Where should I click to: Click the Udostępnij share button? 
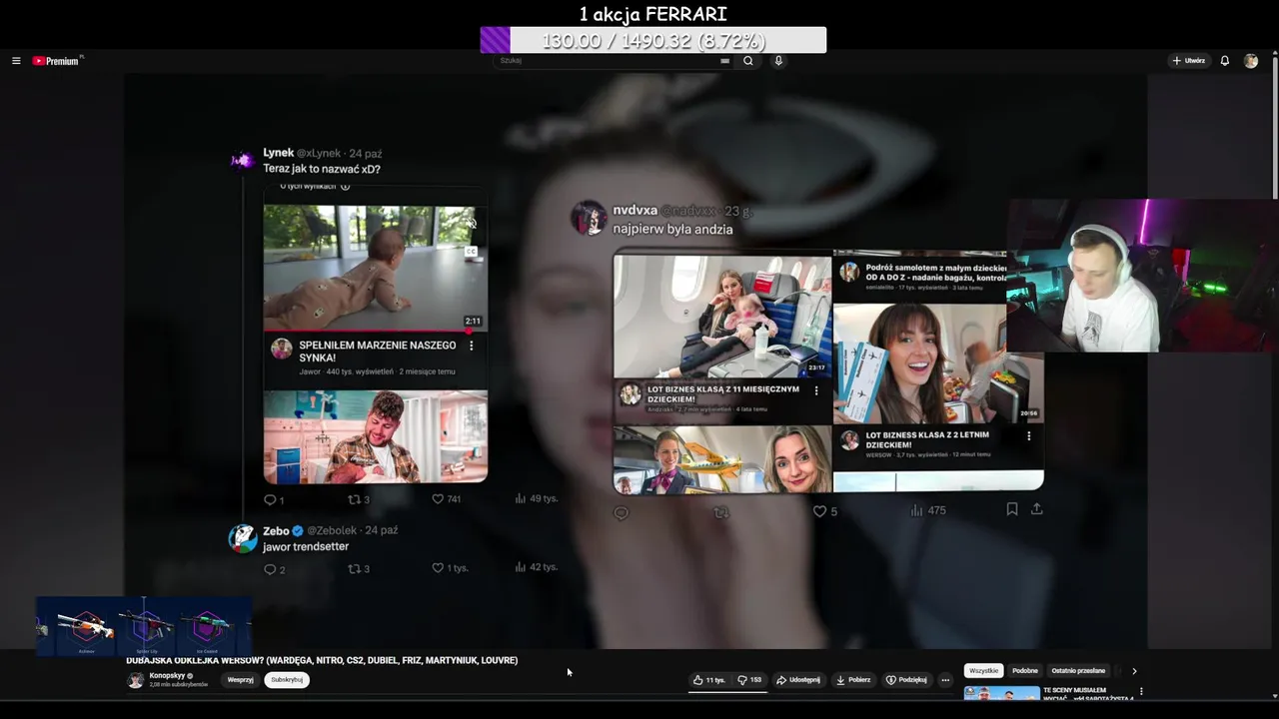tap(798, 680)
